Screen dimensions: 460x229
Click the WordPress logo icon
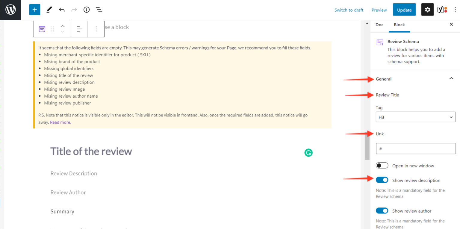click(10, 10)
